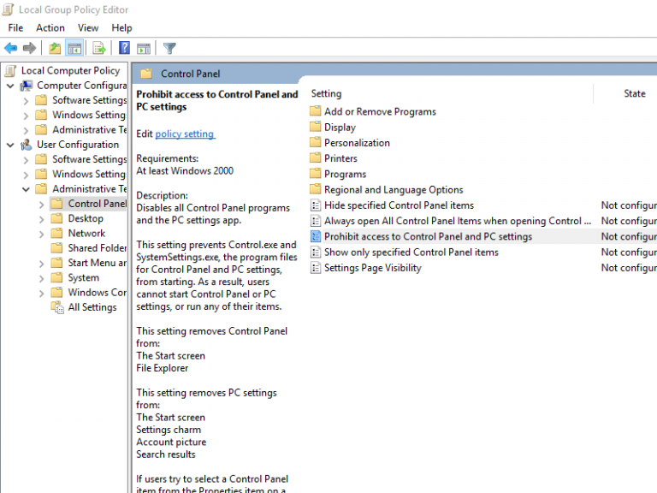Select Settings Page Visibility setting
The width and height of the screenshot is (657, 493).
click(x=372, y=268)
